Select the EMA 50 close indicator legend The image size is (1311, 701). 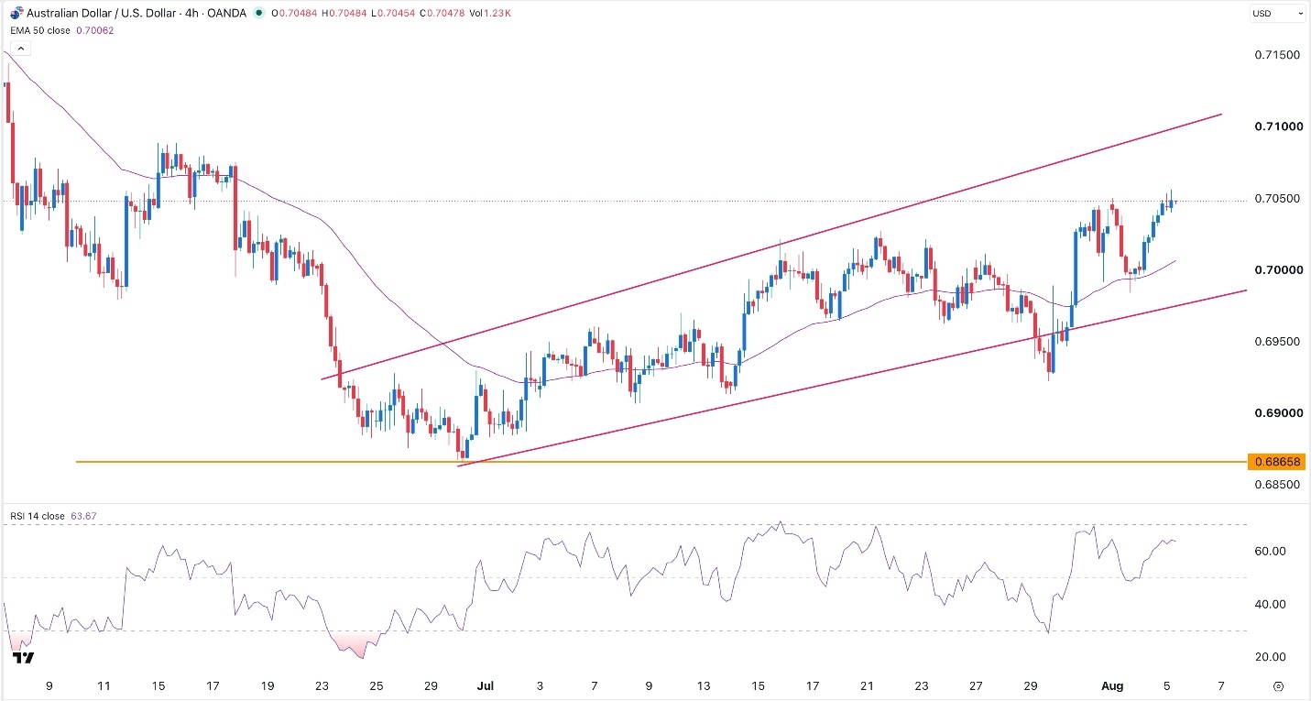pos(42,28)
